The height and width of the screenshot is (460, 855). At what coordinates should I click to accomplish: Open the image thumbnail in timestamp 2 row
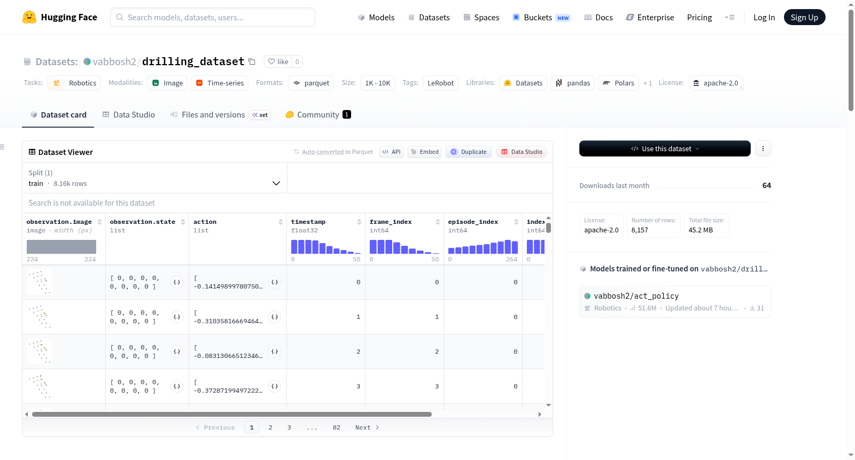(40, 352)
